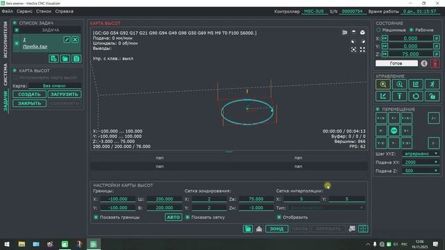This screenshot has height=250, width=445.
Task: Click the Границы X field -100.000
Action: pyautogui.click(x=118, y=199)
